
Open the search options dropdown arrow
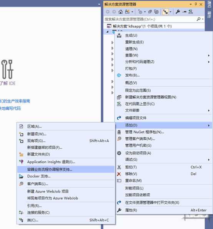(x=203, y=19)
